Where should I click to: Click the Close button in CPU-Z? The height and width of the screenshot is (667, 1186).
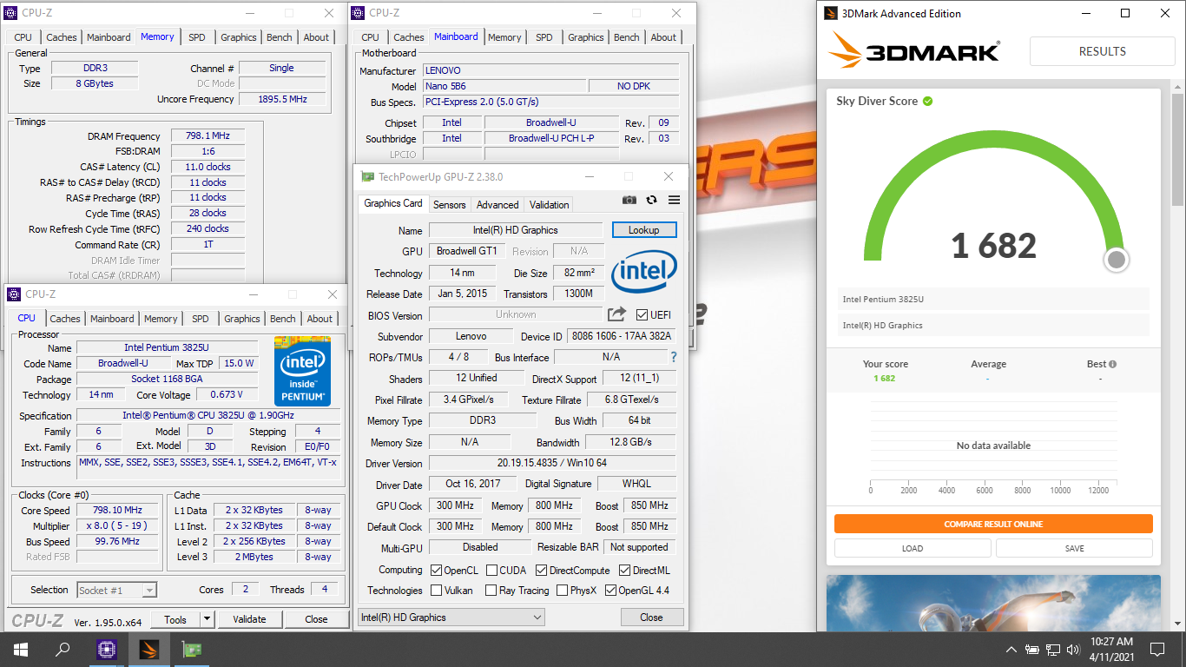[316, 619]
